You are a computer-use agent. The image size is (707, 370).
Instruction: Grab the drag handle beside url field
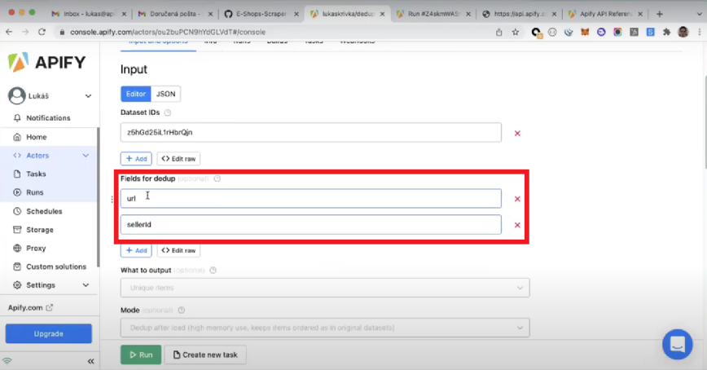pyautogui.click(x=112, y=199)
